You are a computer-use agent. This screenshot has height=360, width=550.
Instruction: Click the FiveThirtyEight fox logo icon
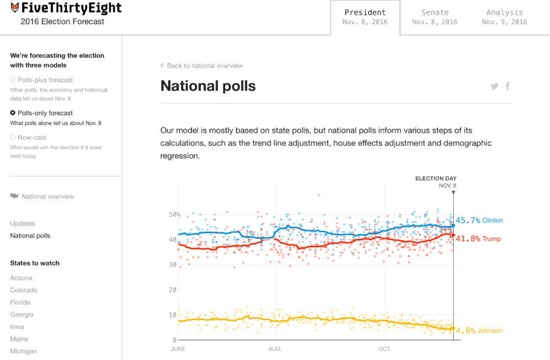click(15, 8)
